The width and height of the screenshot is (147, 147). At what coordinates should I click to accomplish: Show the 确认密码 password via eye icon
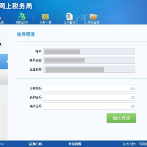[x=133, y=106]
